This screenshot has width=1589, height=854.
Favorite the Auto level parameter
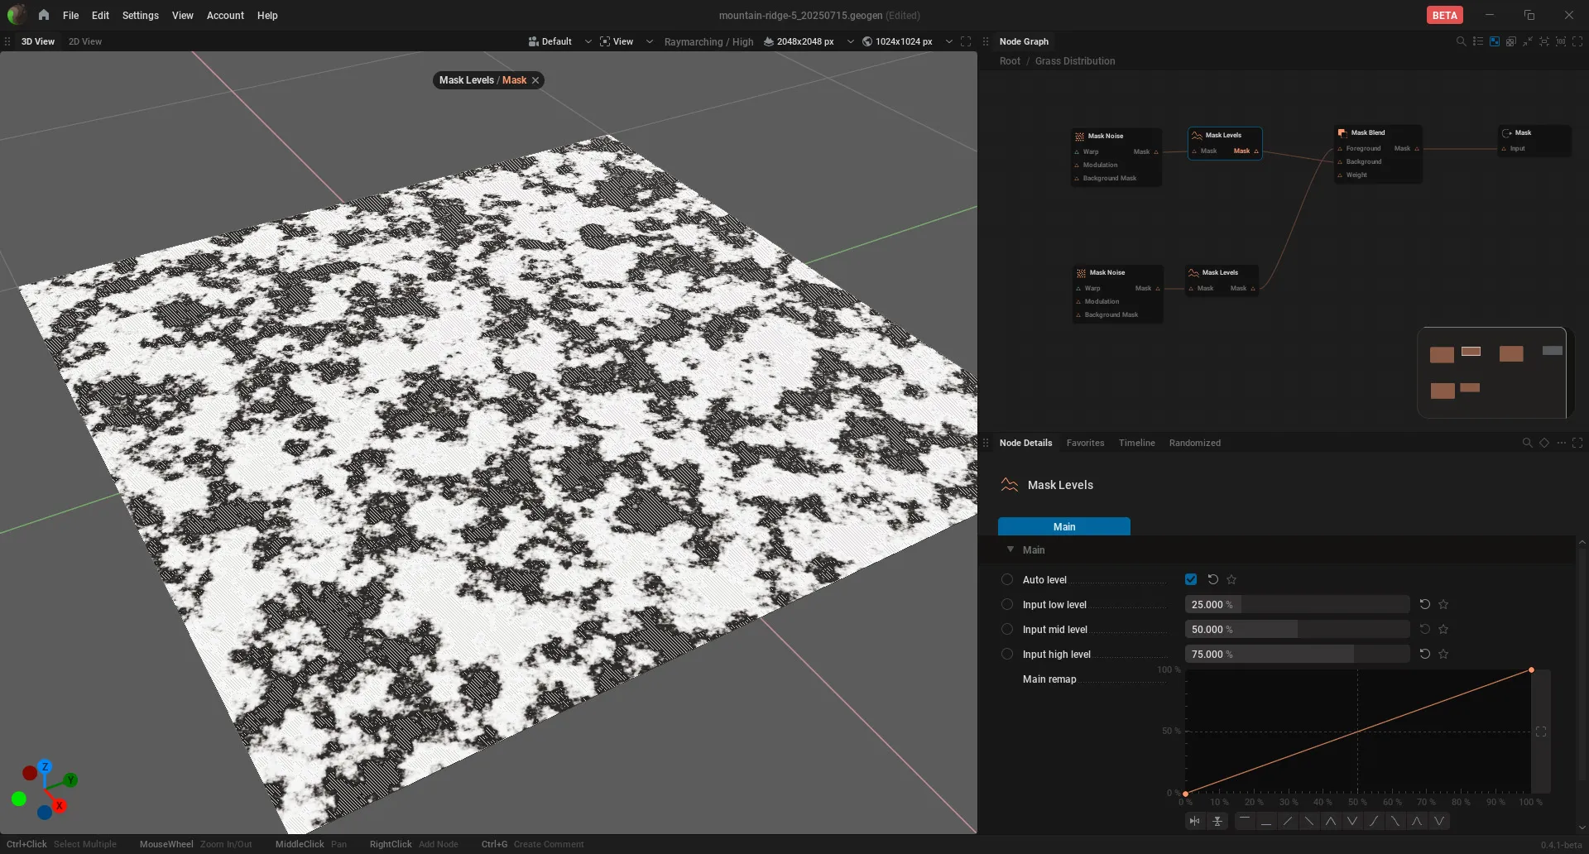[1231, 579]
